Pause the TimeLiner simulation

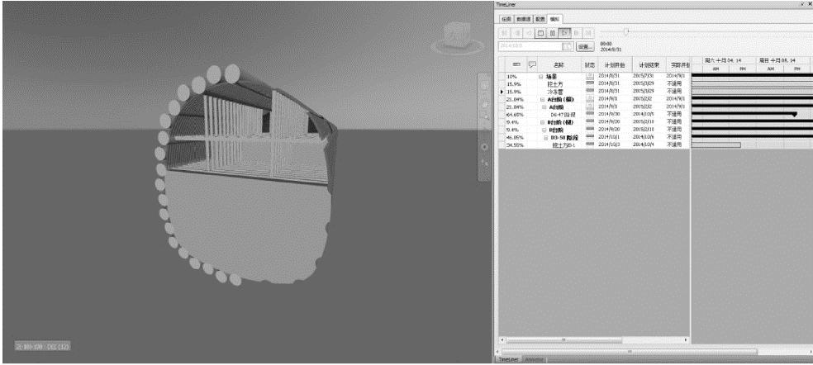(552, 33)
